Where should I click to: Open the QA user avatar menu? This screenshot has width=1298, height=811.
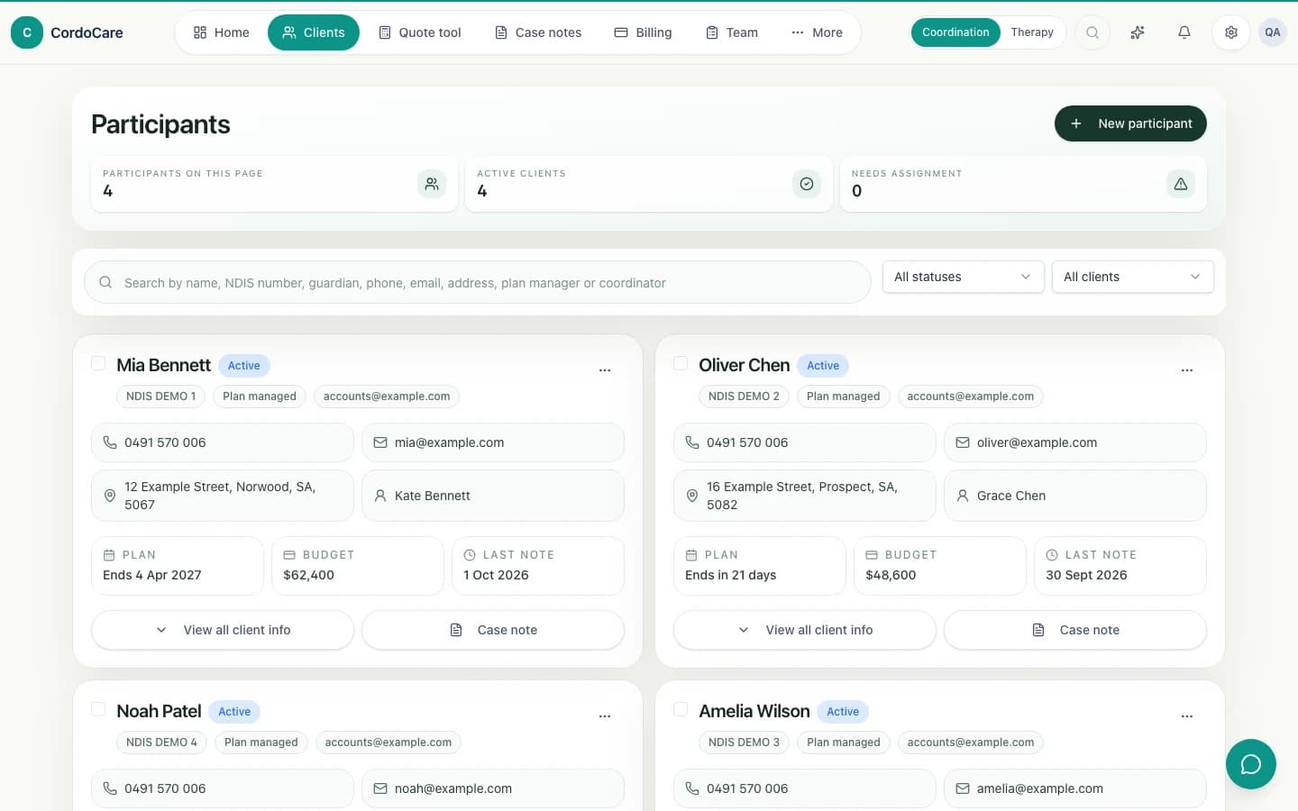[x=1272, y=32]
